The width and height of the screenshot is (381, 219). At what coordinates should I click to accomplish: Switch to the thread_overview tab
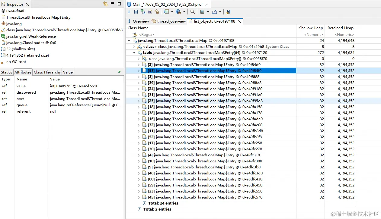pos(168,21)
